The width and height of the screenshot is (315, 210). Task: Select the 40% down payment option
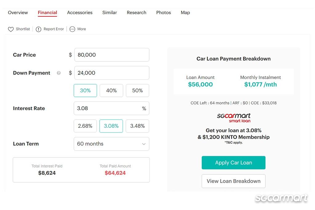[x=111, y=90]
